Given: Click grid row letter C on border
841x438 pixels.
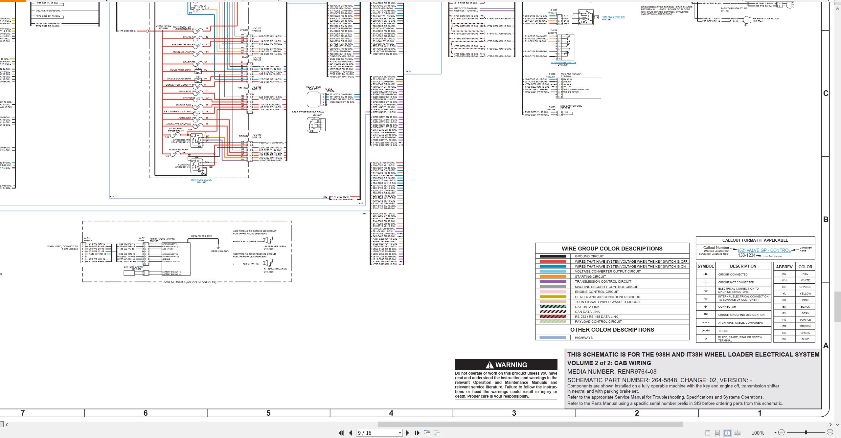Looking at the screenshot, I should click(826, 94).
